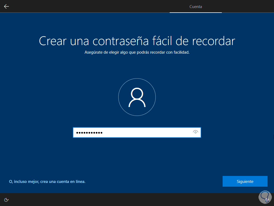Screen dimensions: 274x206
Task: Click the circular profile picture placeholder
Action: point(137,97)
